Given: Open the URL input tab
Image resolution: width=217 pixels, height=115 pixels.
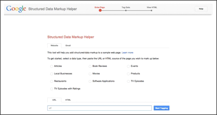Looking at the screenshot, I should click(54, 100).
